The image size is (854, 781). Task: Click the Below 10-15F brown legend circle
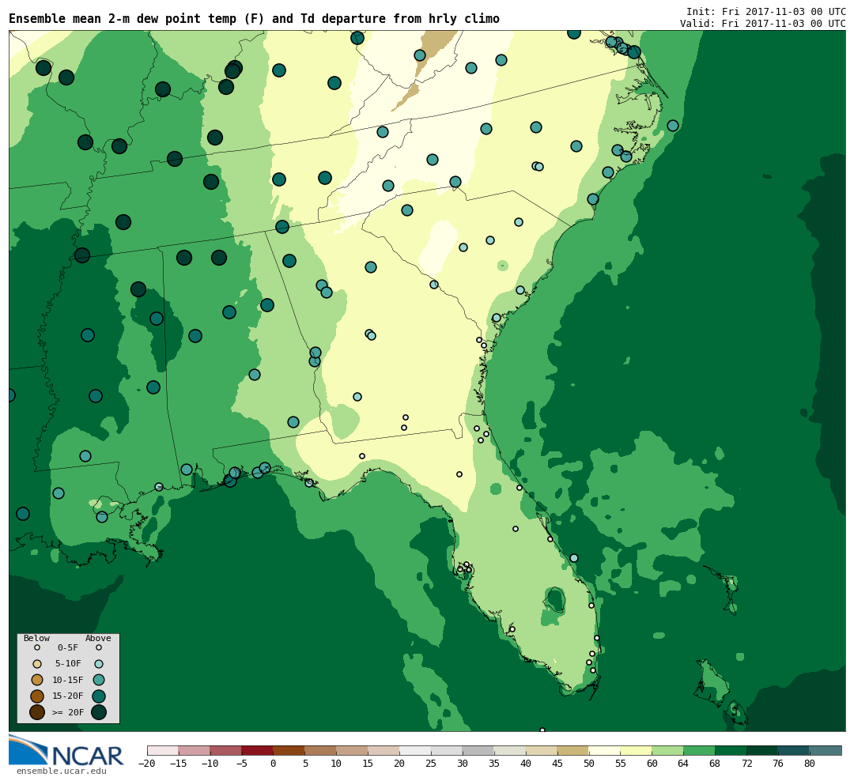[37, 680]
